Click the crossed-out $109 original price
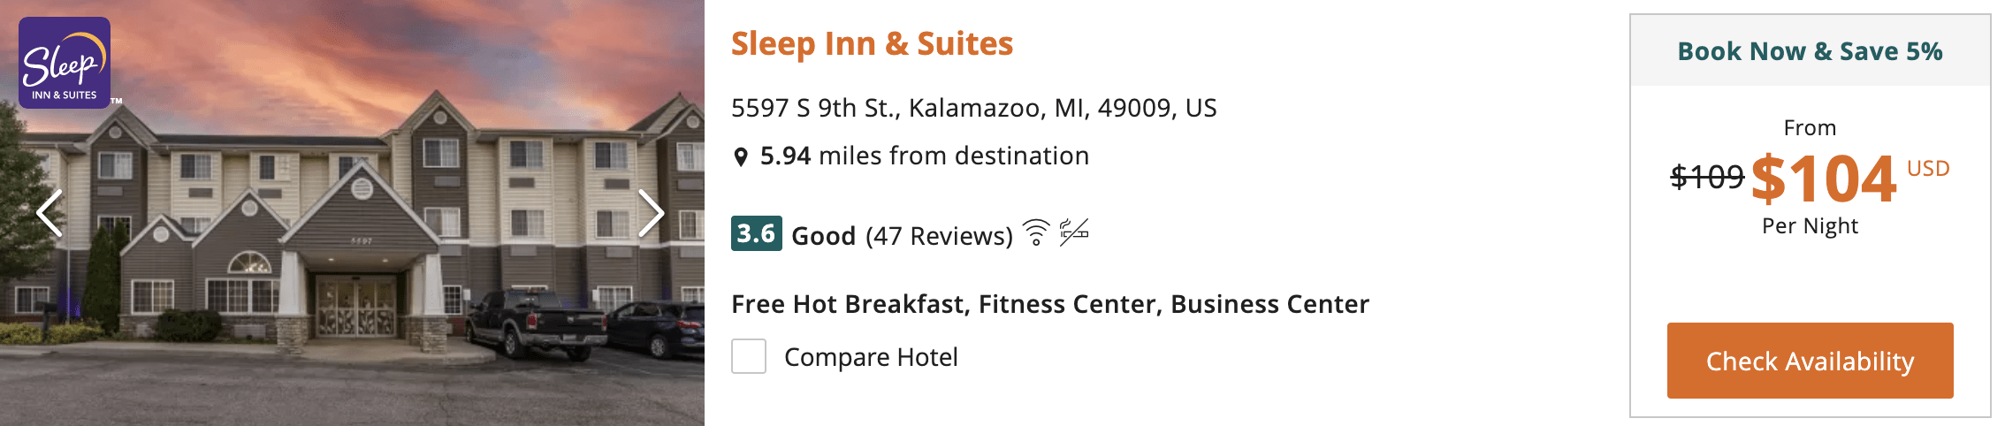The width and height of the screenshot is (2005, 426). [1706, 178]
